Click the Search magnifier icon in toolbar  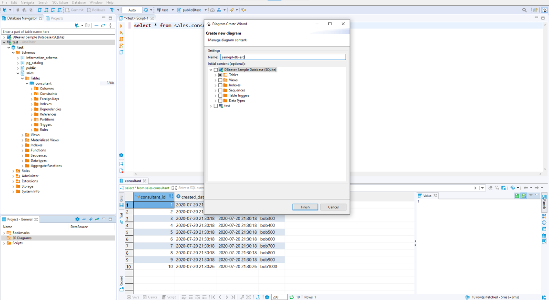[x=525, y=10]
